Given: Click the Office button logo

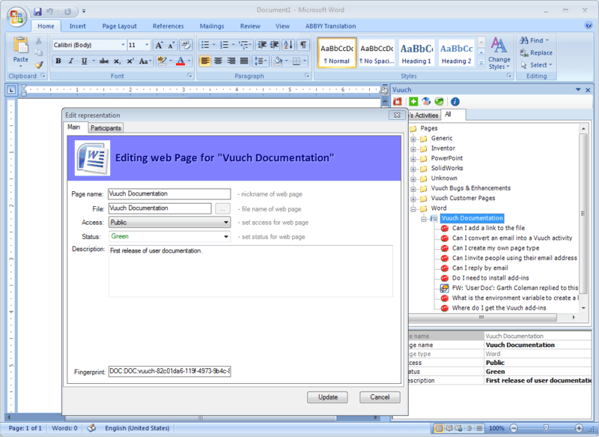Looking at the screenshot, I should coord(16,16).
